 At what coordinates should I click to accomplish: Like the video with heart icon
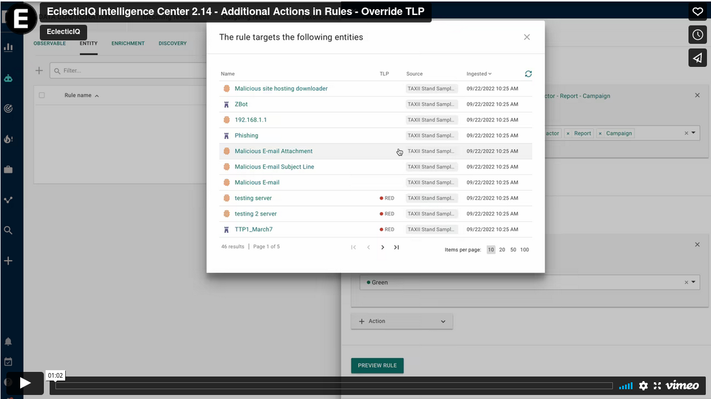(x=697, y=12)
